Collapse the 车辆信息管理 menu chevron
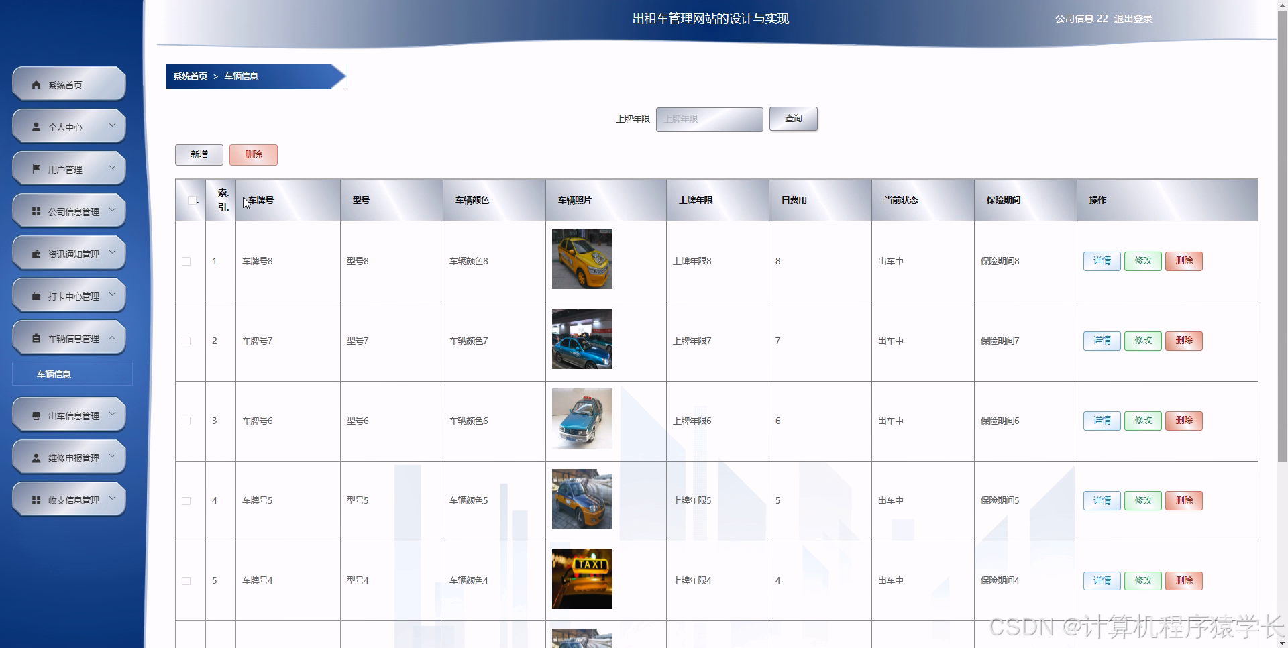The width and height of the screenshot is (1288, 648). 112,337
